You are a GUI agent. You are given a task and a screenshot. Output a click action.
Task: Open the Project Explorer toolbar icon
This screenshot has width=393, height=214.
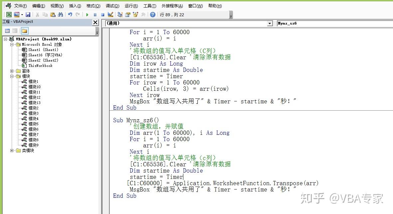click(120, 15)
